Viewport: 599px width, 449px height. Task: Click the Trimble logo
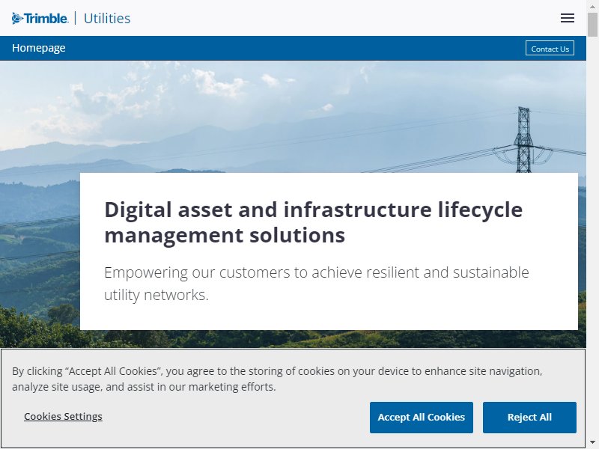pos(40,18)
